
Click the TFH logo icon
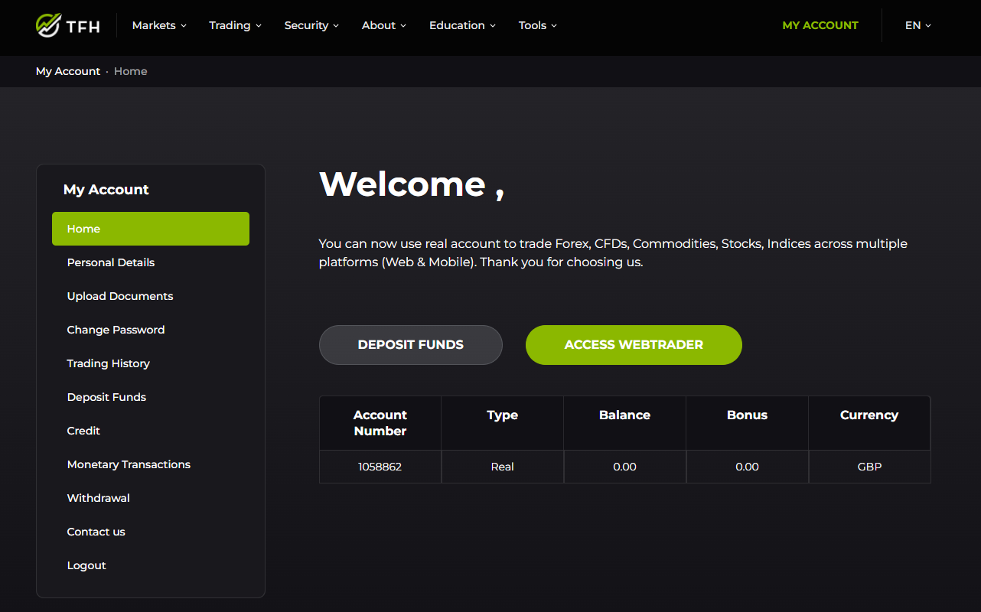[x=68, y=25]
